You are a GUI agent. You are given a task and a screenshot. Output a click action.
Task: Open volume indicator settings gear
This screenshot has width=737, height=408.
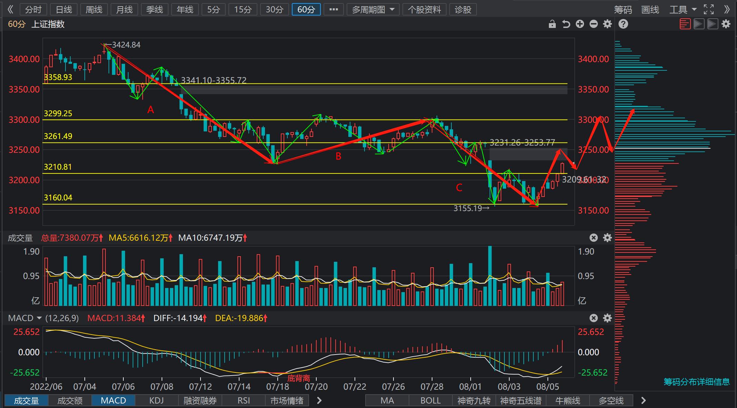(607, 238)
